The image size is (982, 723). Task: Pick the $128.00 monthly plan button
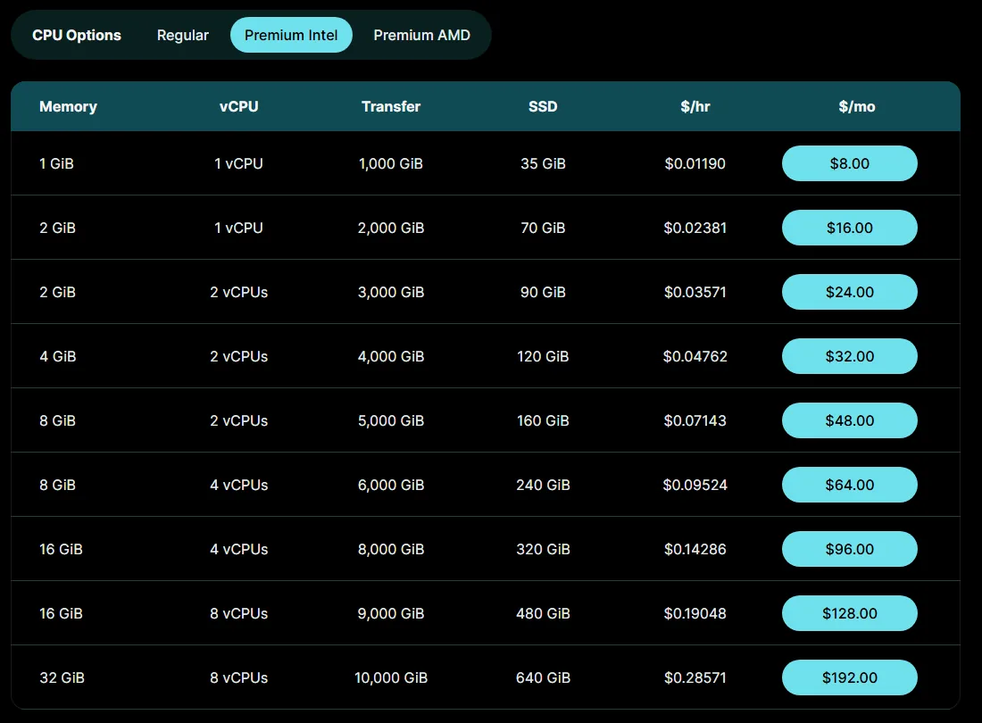pos(849,613)
